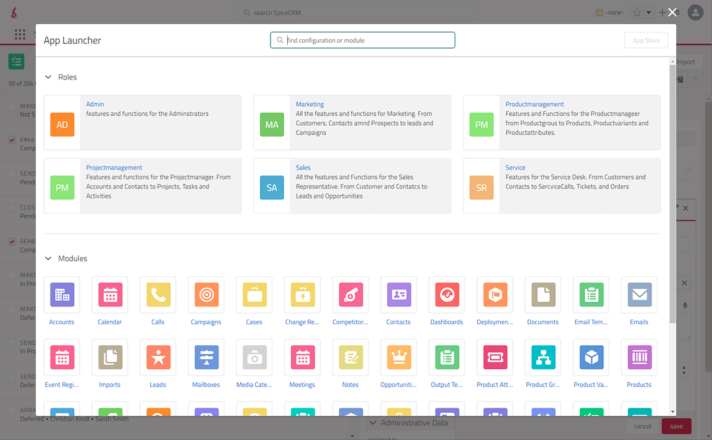Open the Product Attributes module icon

point(495,357)
